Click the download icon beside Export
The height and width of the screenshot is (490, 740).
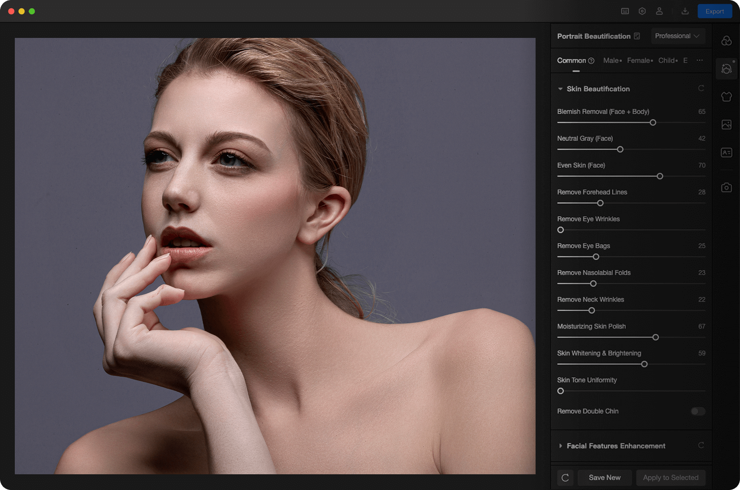pyautogui.click(x=685, y=11)
